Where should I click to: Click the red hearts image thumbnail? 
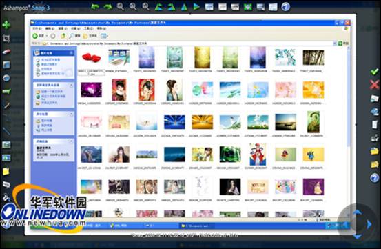[x=92, y=58]
